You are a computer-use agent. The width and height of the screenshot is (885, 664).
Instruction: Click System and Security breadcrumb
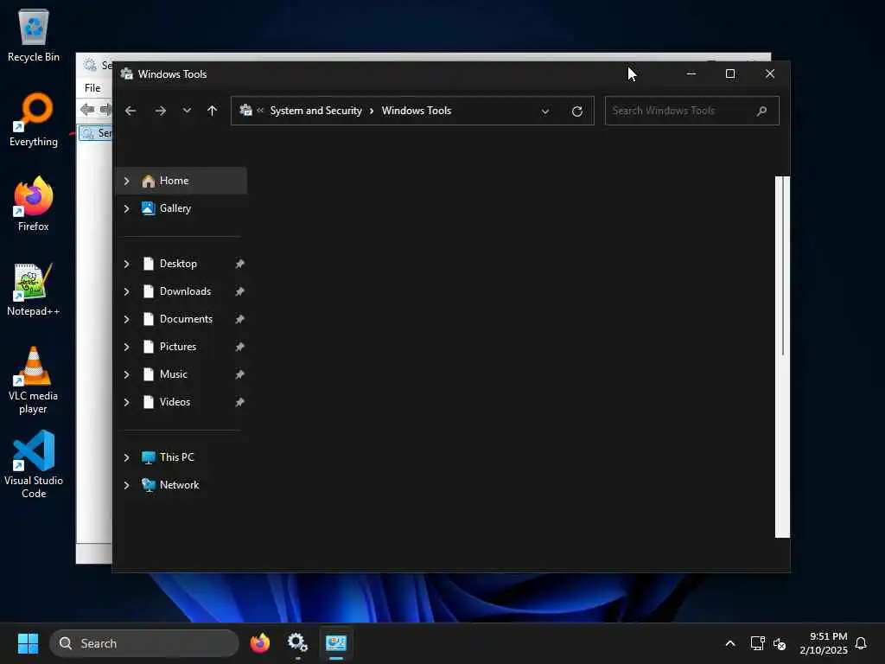(315, 111)
